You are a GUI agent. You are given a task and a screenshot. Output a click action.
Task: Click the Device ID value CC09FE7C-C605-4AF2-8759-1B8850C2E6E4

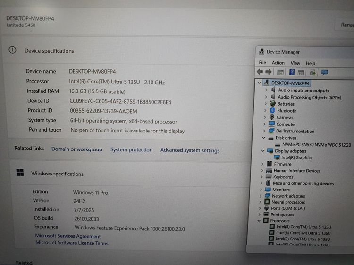coord(120,102)
